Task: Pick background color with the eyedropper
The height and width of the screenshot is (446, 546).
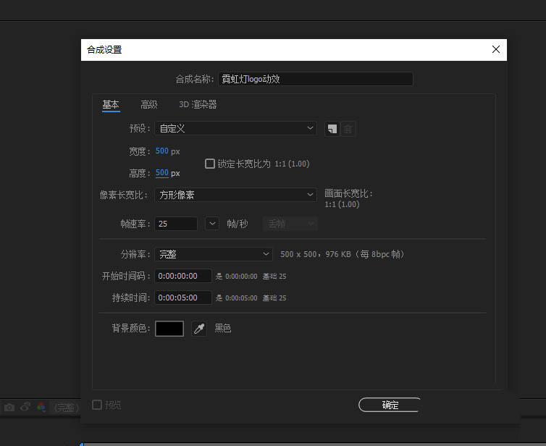Action: (199, 329)
